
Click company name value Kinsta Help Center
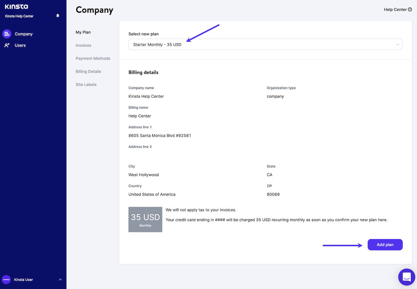pyautogui.click(x=146, y=96)
